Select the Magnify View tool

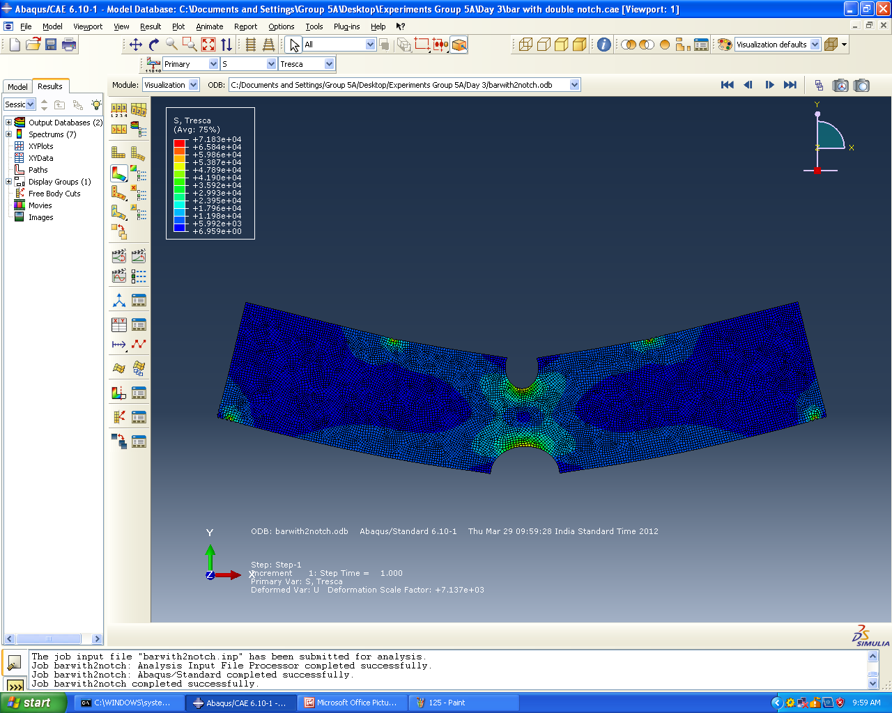[x=172, y=45]
